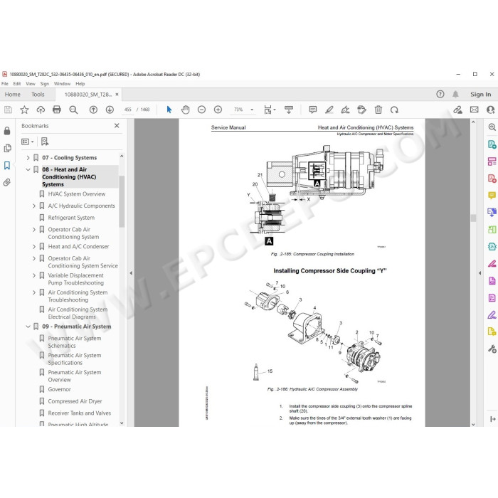Switch to the Home tab
498x498 pixels.
coord(12,95)
